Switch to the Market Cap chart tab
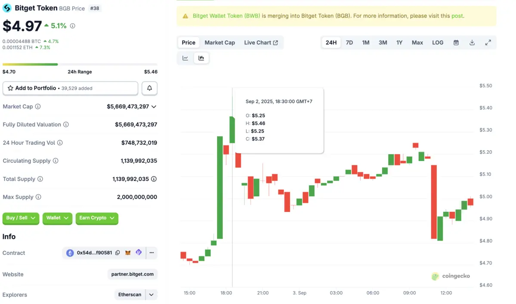This screenshot has width=516, height=304. pyautogui.click(x=219, y=42)
